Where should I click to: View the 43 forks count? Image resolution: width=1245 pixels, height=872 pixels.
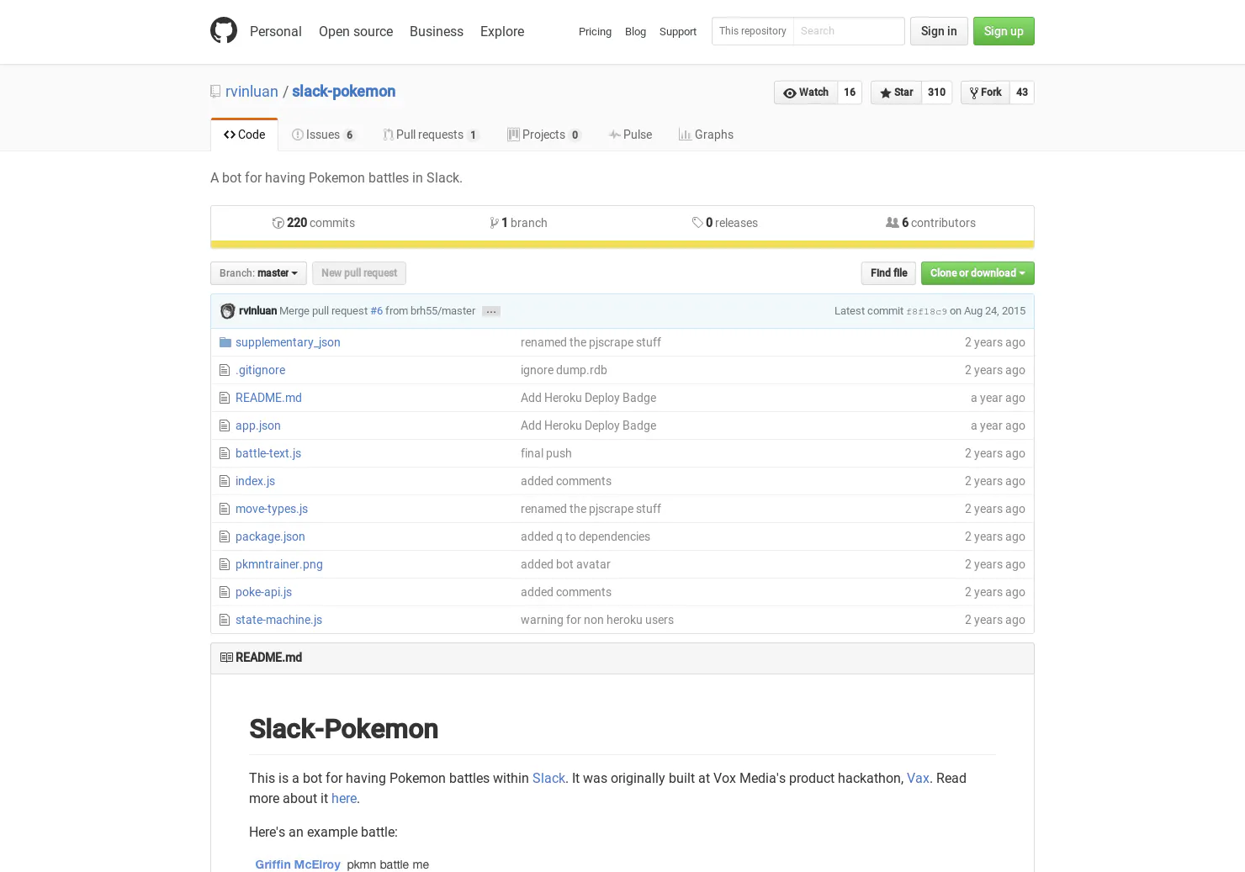[x=1022, y=92]
